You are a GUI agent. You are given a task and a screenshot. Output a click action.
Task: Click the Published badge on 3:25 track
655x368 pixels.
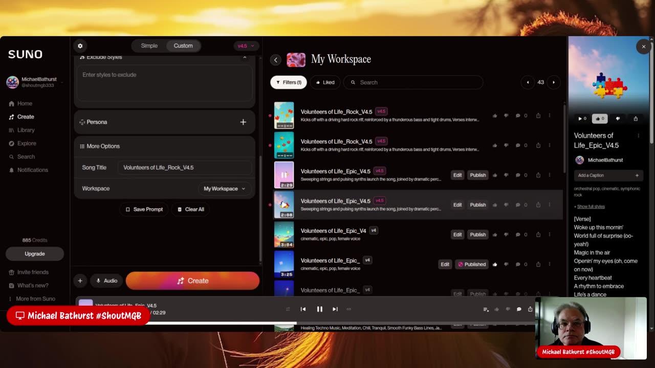coord(472,264)
